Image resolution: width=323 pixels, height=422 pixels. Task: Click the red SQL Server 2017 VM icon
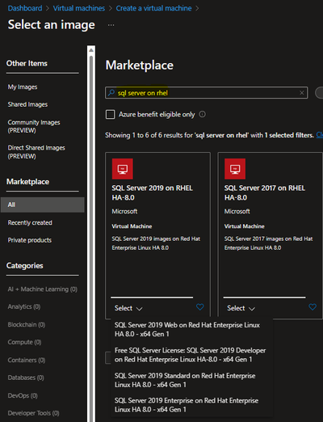click(235, 169)
